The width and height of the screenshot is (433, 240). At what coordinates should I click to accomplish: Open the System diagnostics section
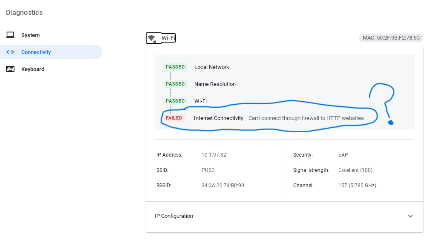51,35
